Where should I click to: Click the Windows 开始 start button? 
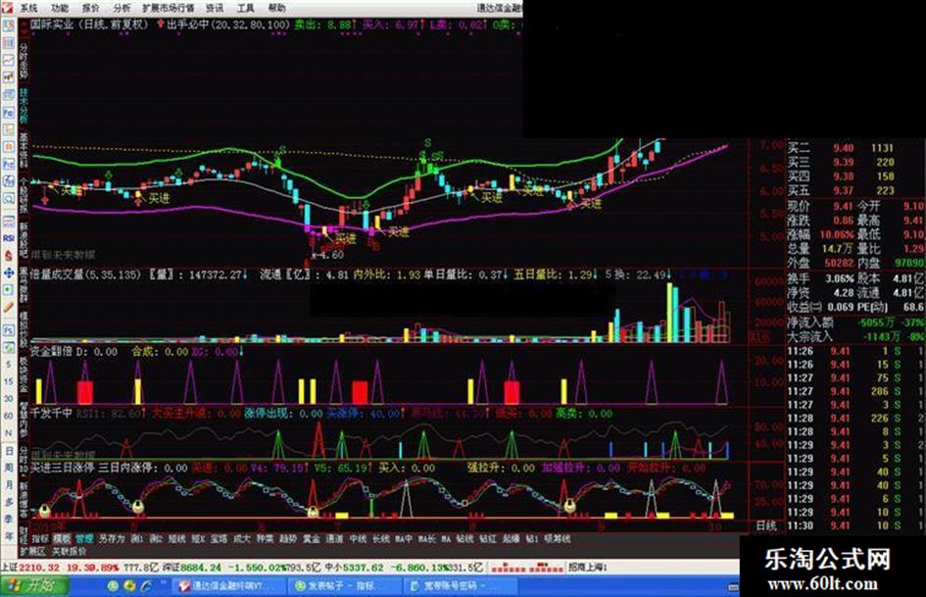click(35, 586)
